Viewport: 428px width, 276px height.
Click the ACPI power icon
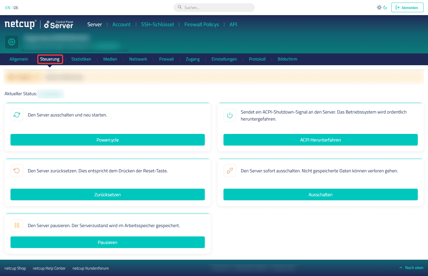click(x=230, y=115)
